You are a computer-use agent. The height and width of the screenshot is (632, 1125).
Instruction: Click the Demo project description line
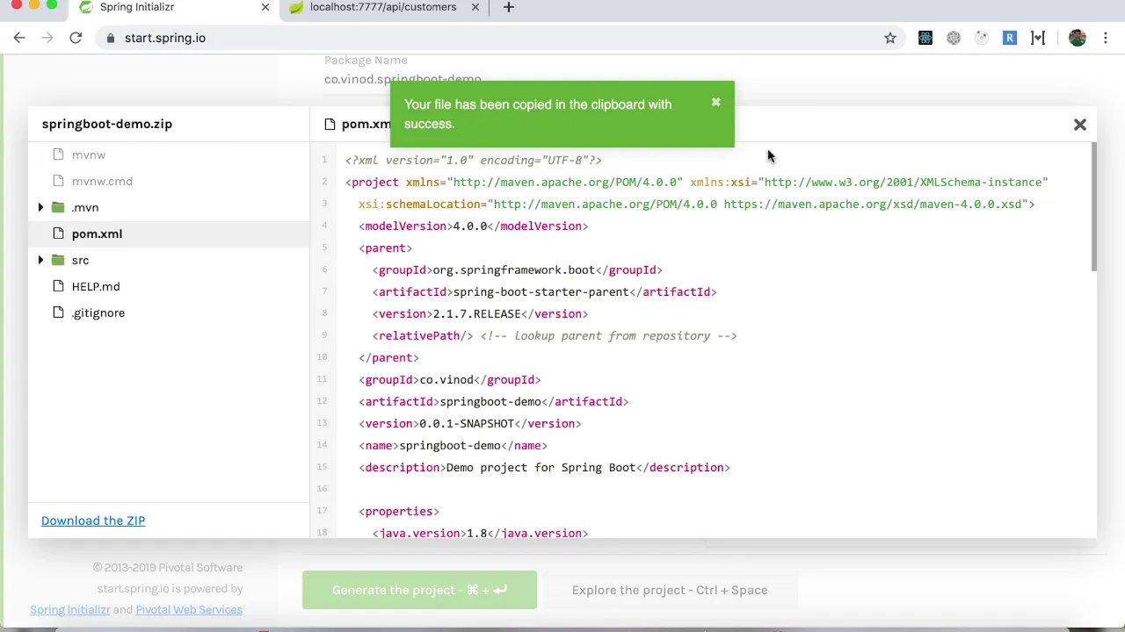[544, 467]
